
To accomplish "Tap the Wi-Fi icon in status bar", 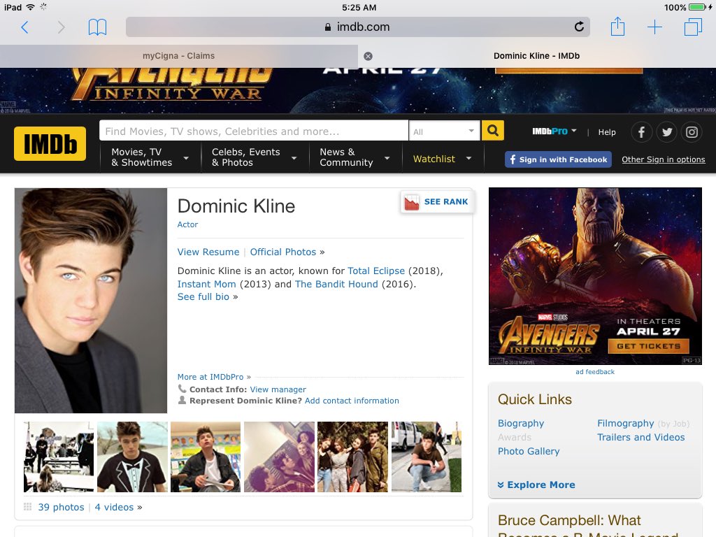I will [30, 7].
